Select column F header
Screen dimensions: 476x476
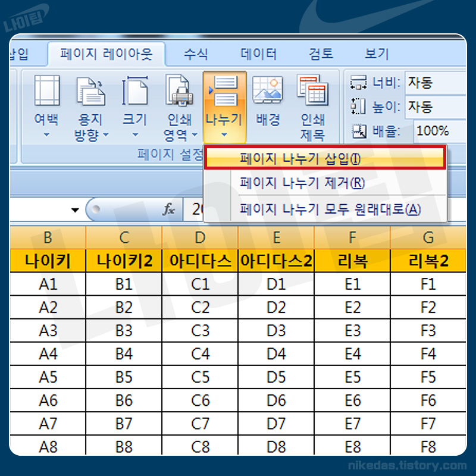coord(352,237)
